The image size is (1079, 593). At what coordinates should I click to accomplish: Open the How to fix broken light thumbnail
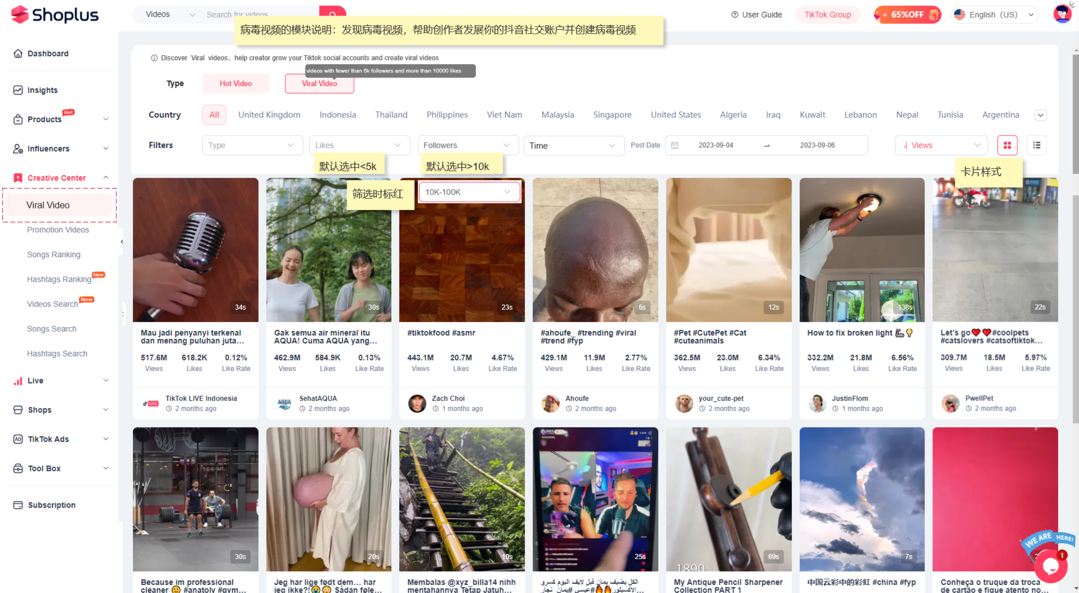(x=862, y=250)
